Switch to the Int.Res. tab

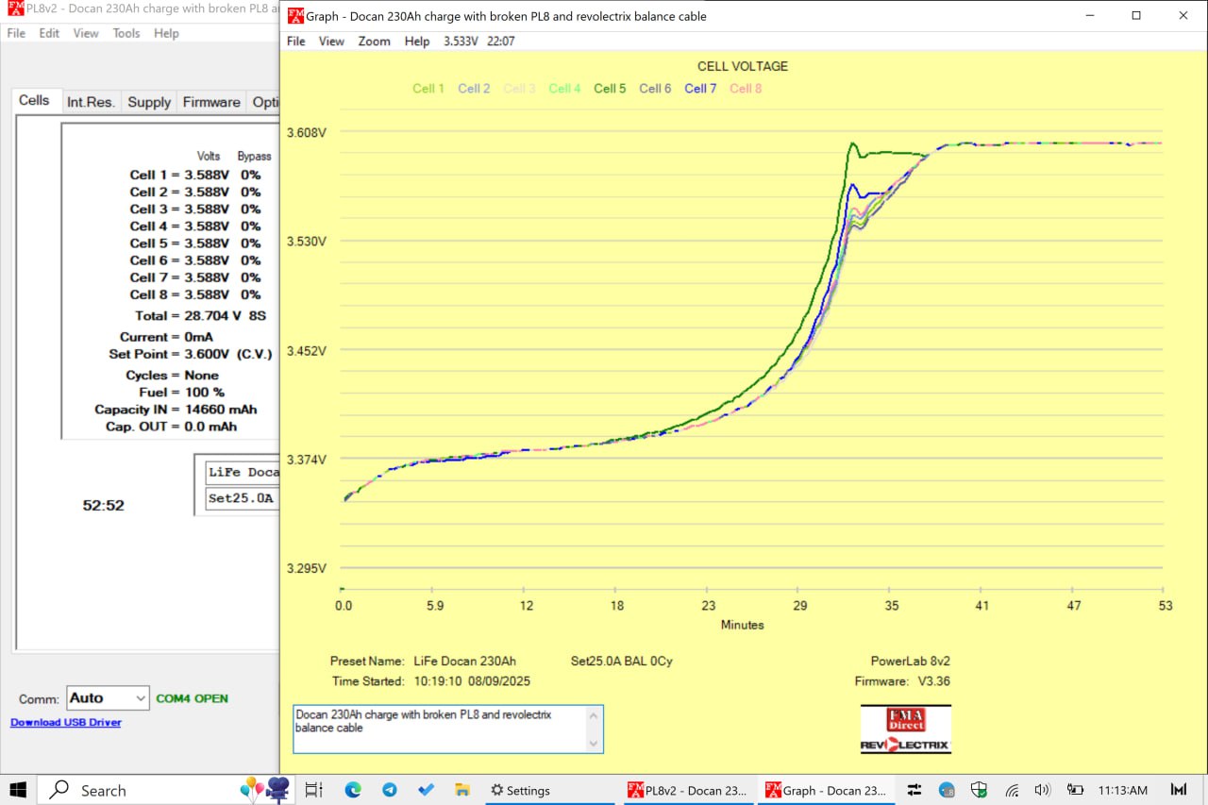coord(91,102)
